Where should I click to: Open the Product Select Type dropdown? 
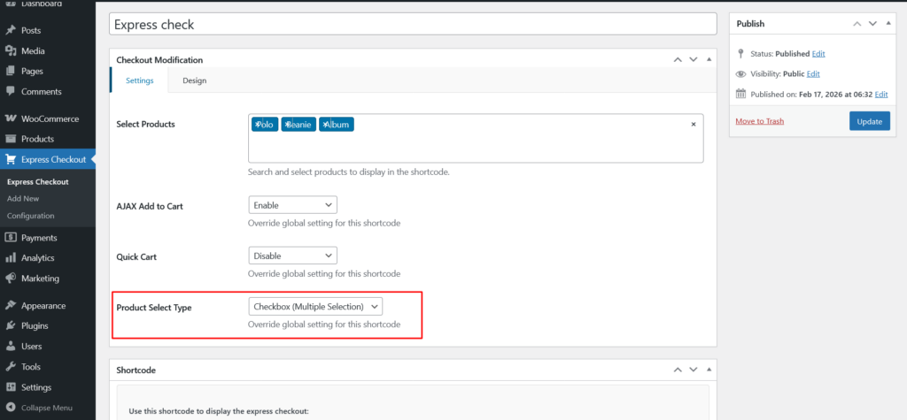[x=314, y=307]
